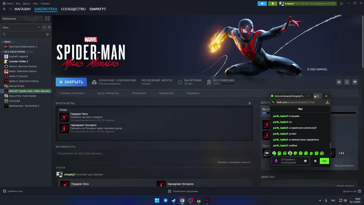Image resolution: width=364 pixels, height=205 pixels.
Task: Open Telegram from the taskbar
Action: click(166, 200)
